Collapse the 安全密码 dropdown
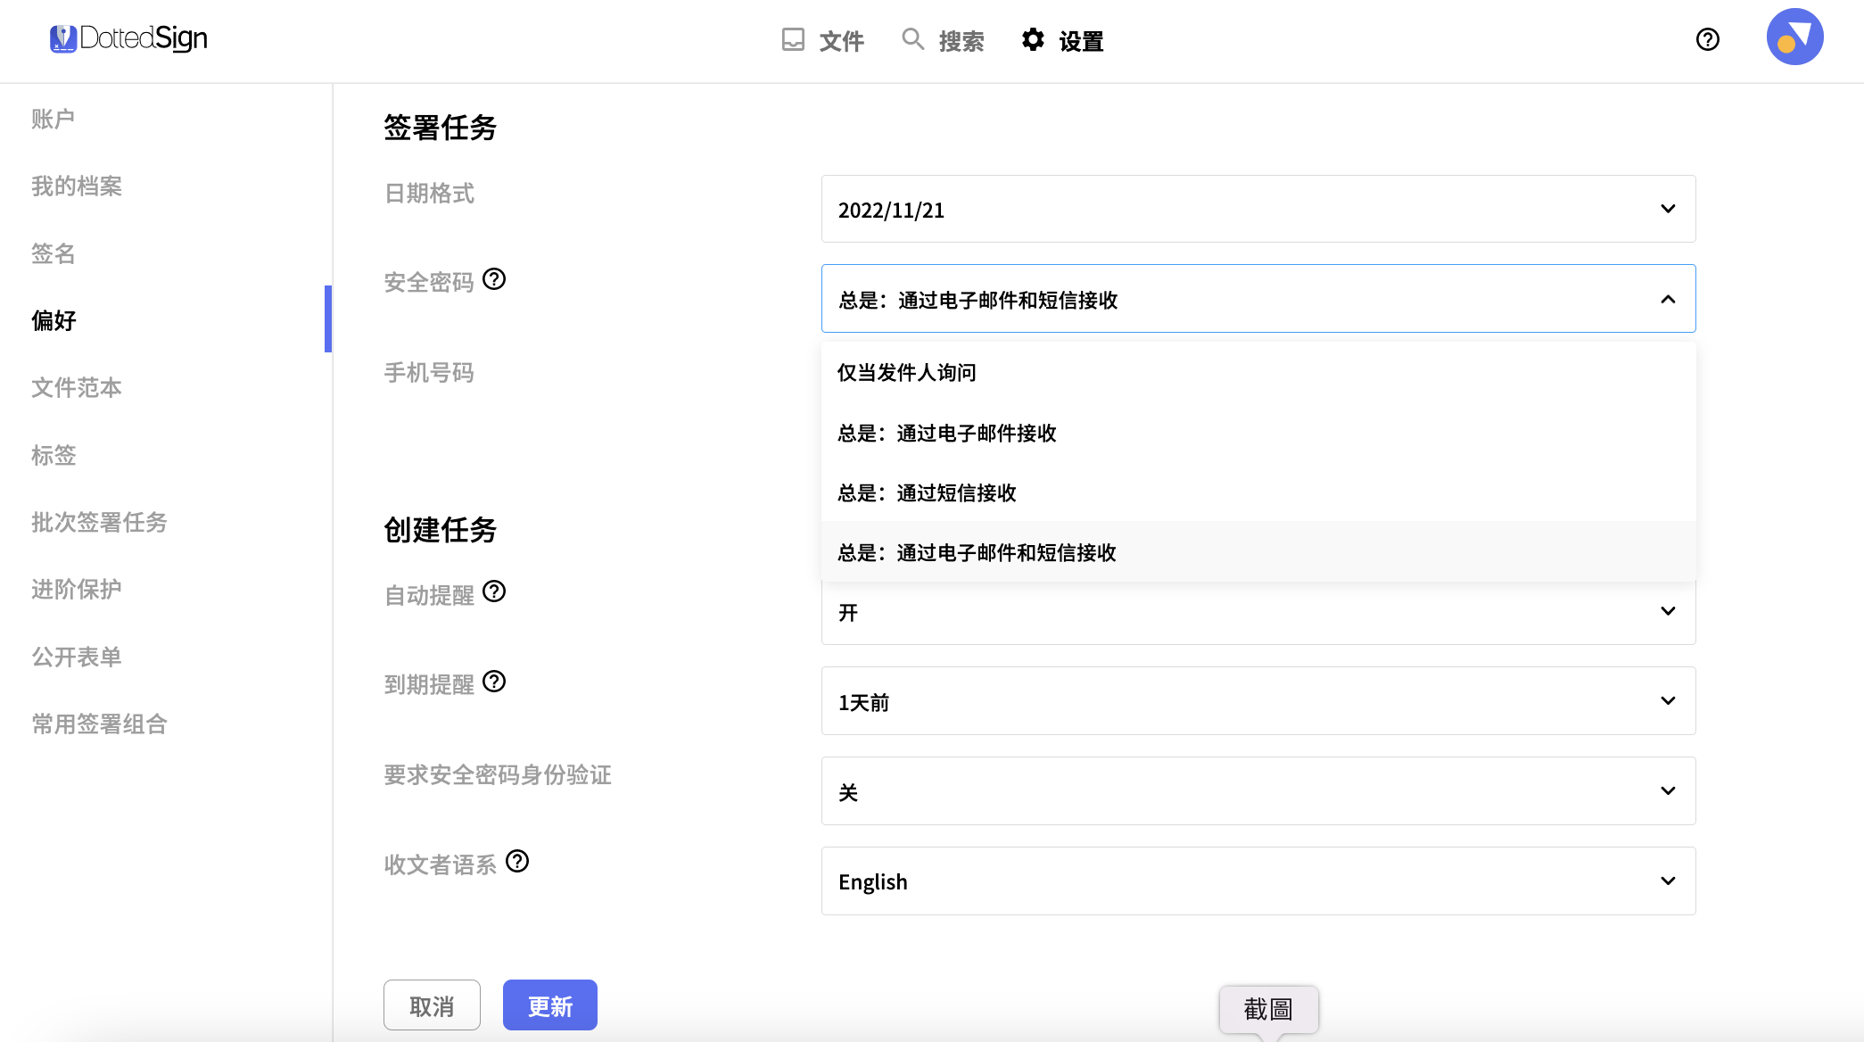Viewport: 1864px width, 1042px height. coord(1258,299)
